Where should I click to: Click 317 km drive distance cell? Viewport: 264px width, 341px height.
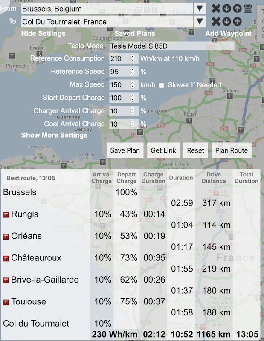[x=216, y=203]
